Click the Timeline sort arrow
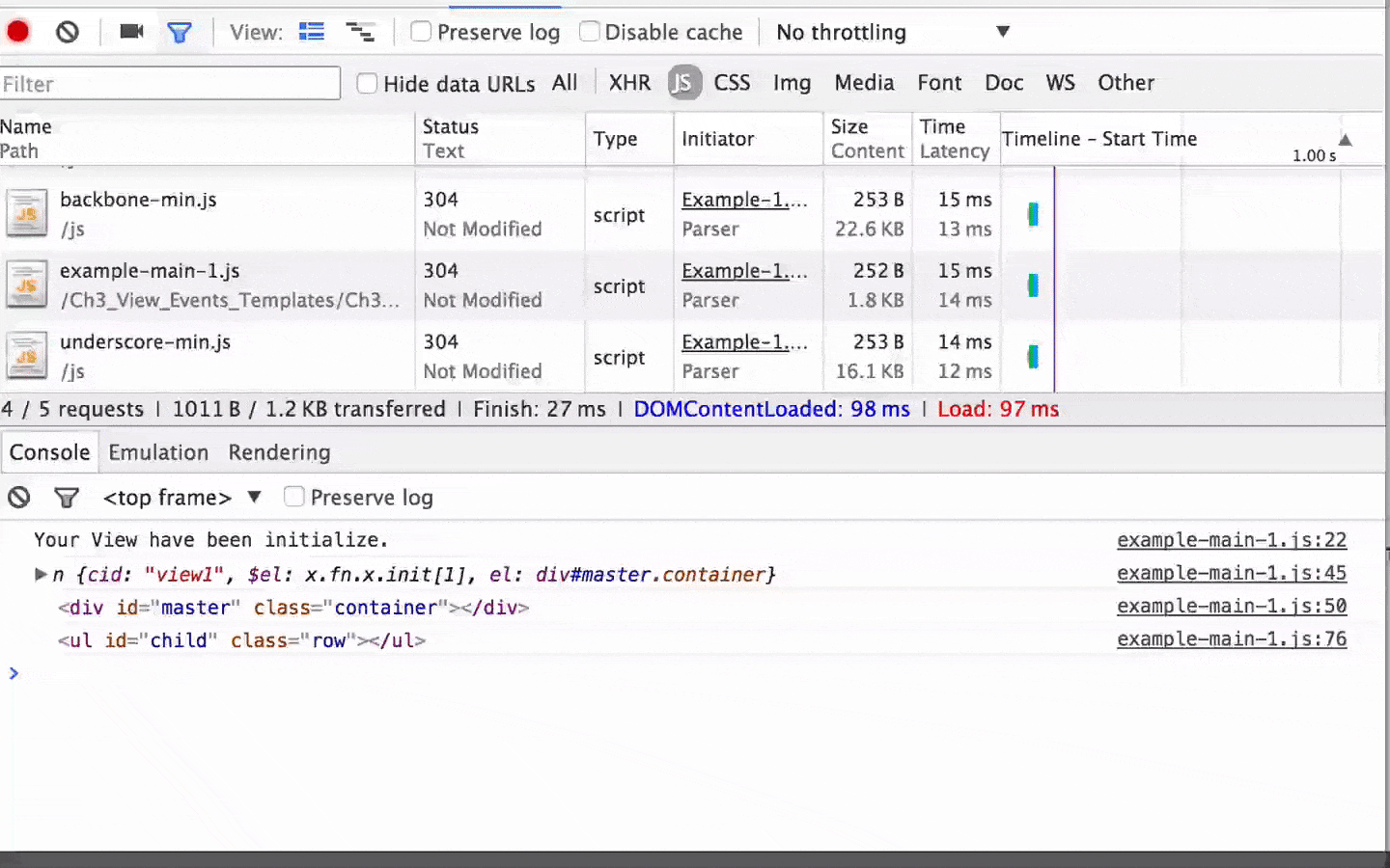This screenshot has width=1390, height=868. point(1346,140)
